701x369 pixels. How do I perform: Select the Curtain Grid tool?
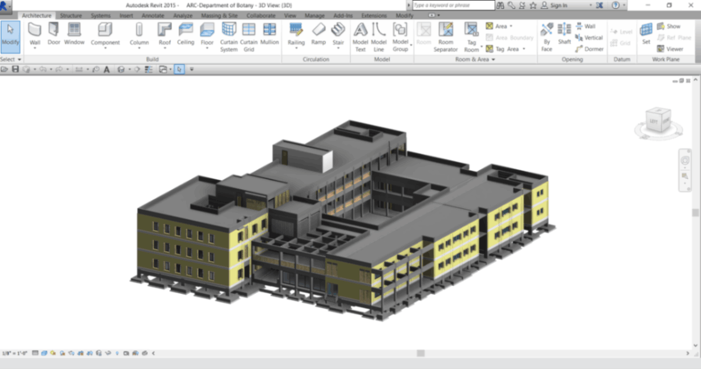(x=249, y=37)
